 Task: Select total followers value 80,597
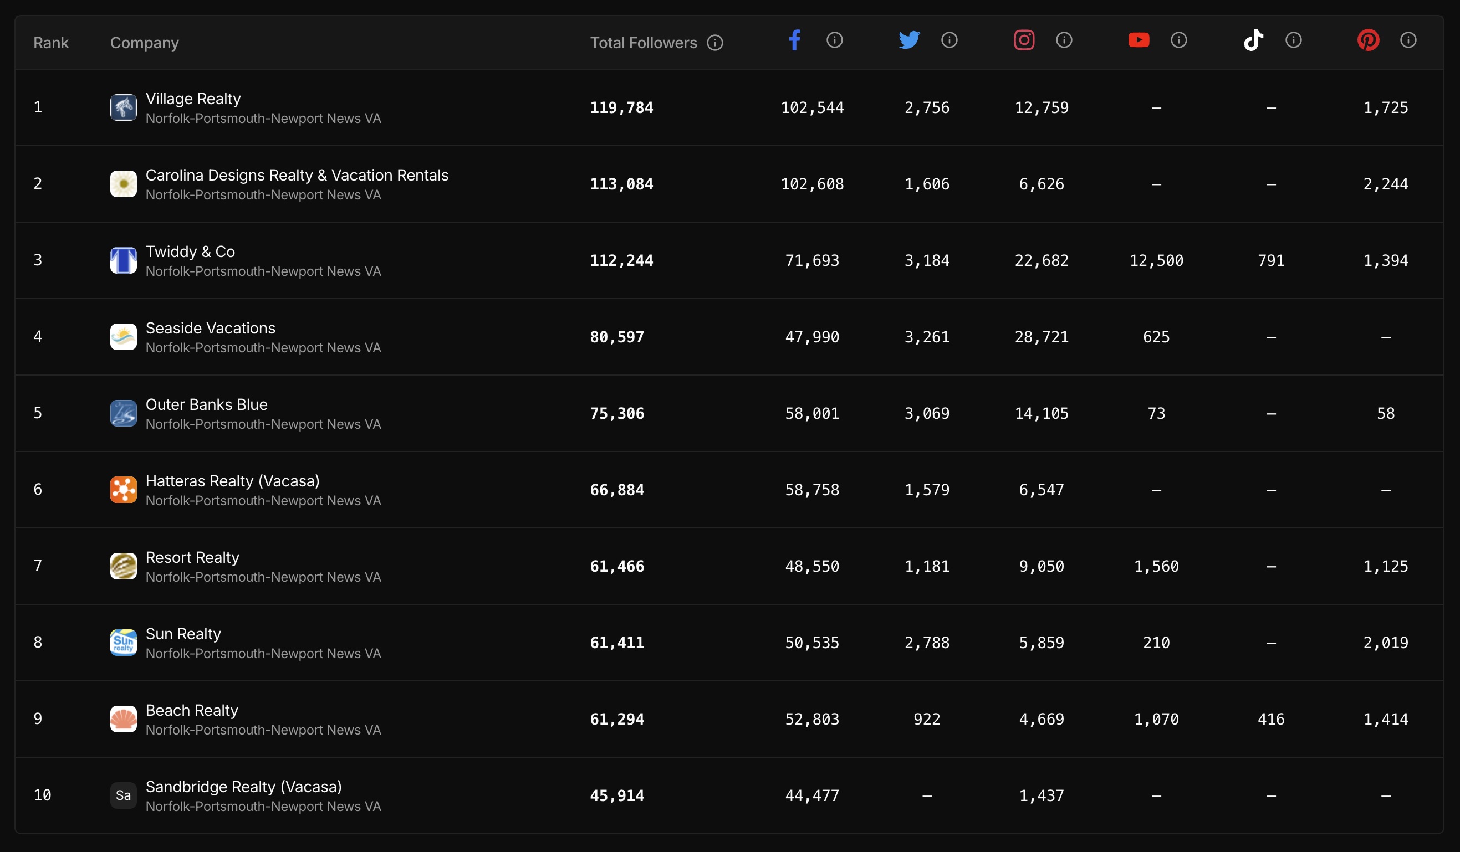click(x=617, y=337)
